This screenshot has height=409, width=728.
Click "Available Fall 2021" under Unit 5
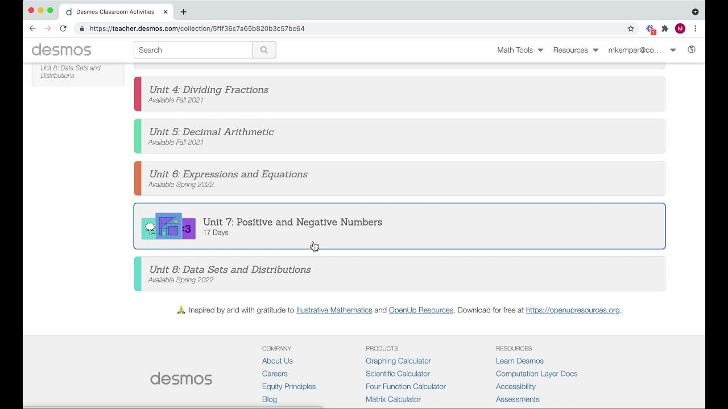(x=176, y=142)
